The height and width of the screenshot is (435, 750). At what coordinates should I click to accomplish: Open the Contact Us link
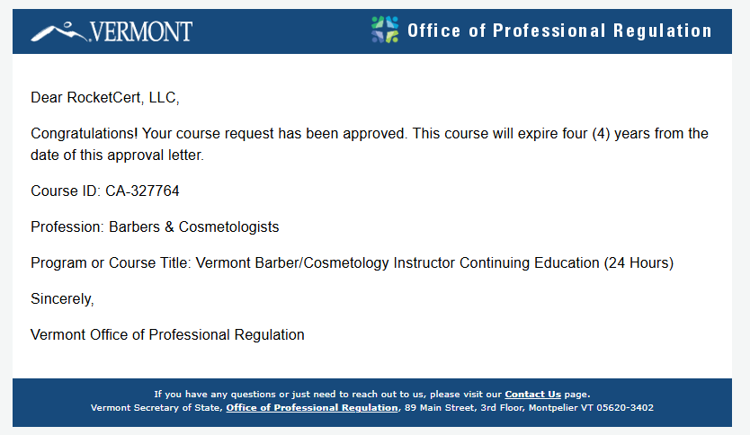(x=532, y=394)
